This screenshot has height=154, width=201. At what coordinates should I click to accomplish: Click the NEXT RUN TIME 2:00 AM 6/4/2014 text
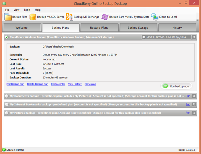(x=166, y=37)
